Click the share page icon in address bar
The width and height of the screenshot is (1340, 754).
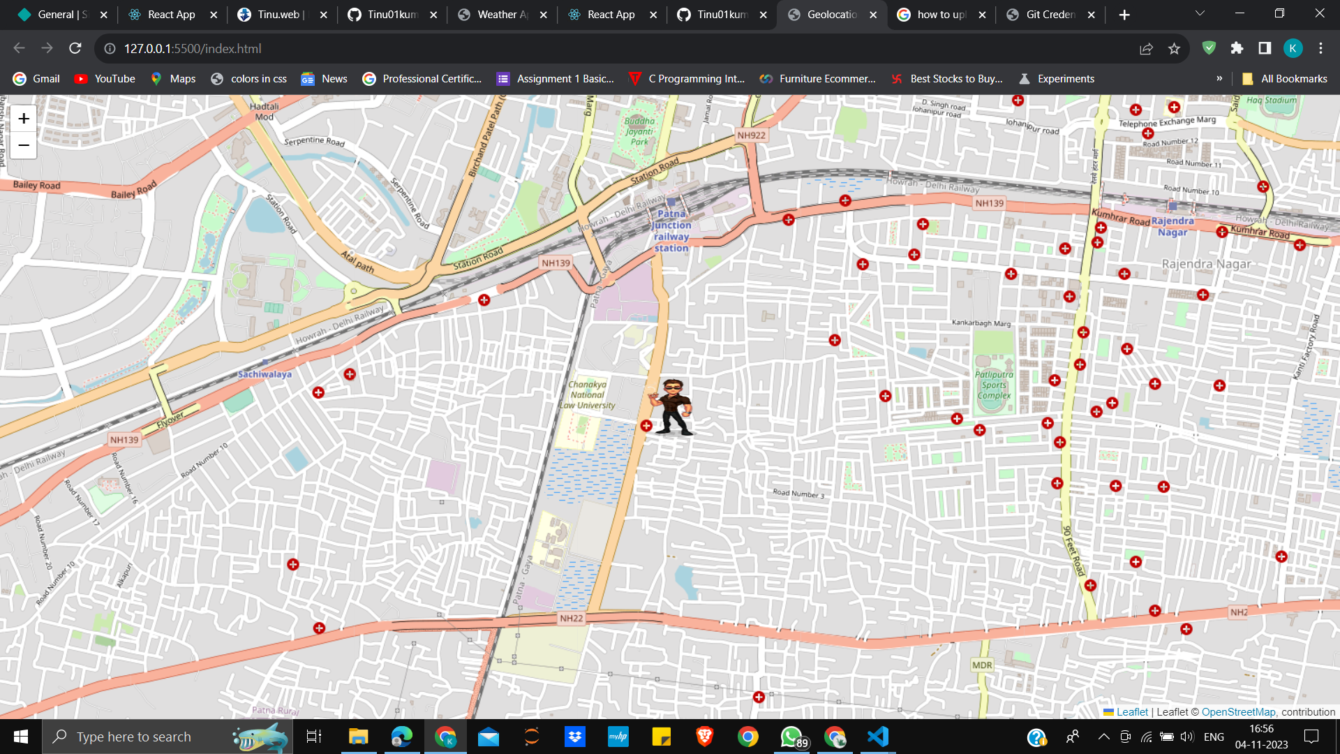(1146, 49)
